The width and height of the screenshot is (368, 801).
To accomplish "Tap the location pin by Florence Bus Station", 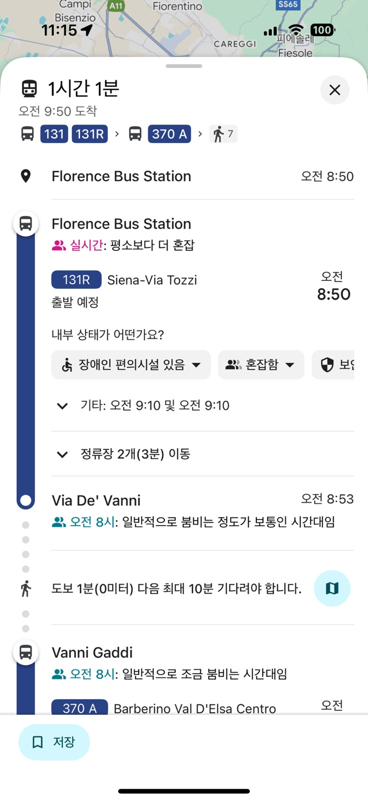I will point(26,176).
